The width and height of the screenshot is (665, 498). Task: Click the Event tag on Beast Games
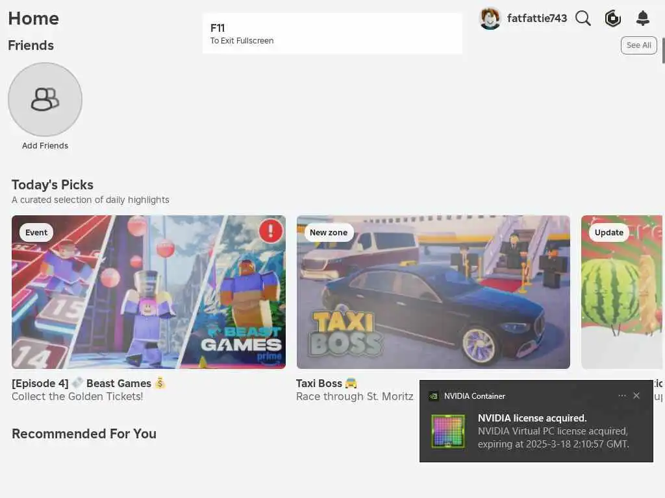tap(36, 233)
